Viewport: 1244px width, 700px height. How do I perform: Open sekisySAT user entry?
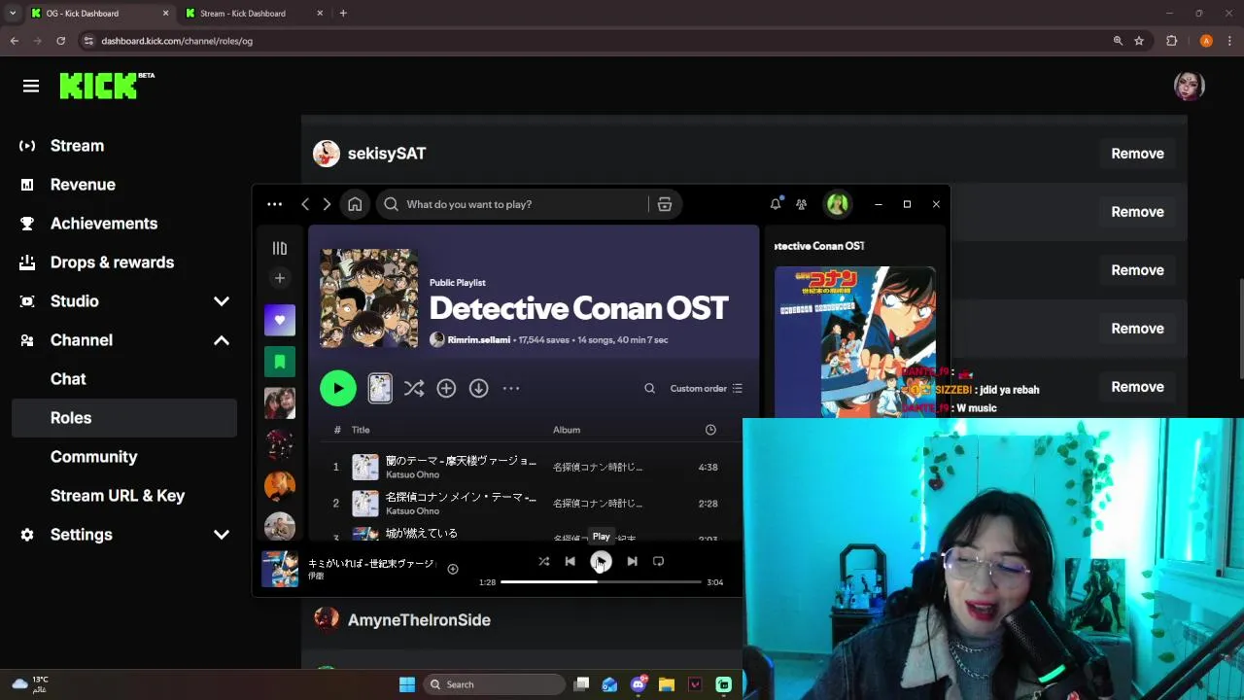[369, 154]
